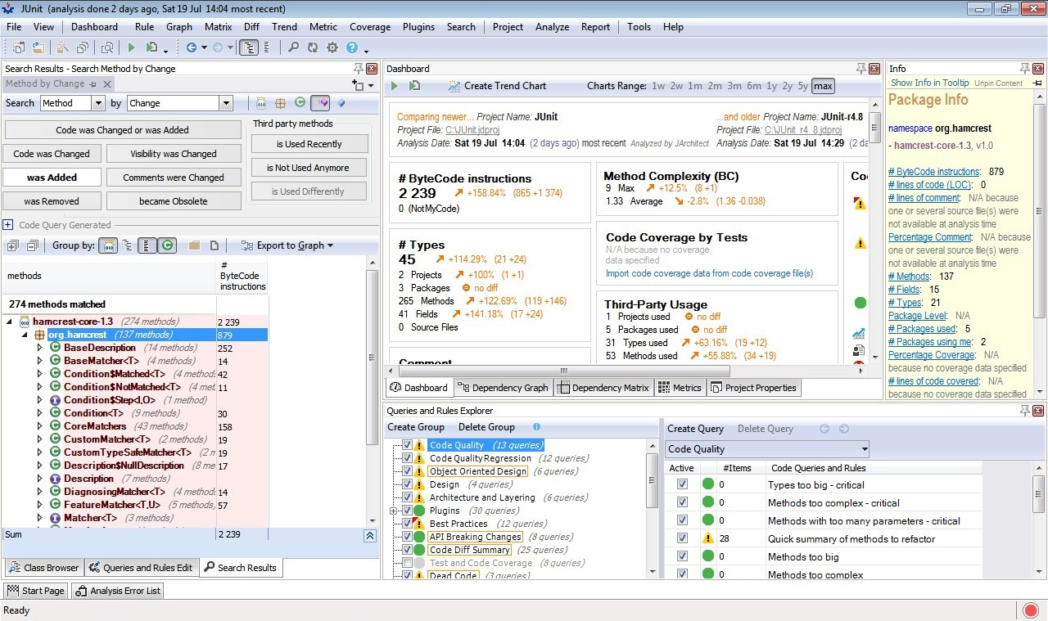Uncheck the Code Quality Regression checkbox
1048x621 pixels.
[x=407, y=458]
